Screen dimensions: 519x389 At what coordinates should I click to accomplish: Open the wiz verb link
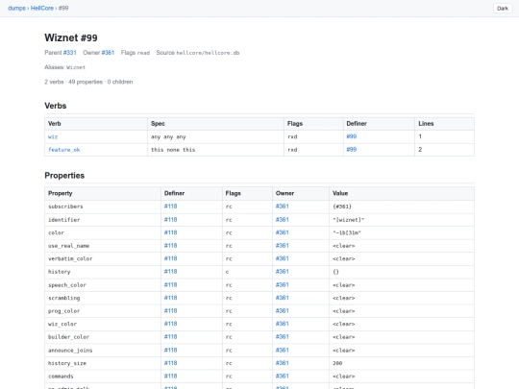[53, 136]
